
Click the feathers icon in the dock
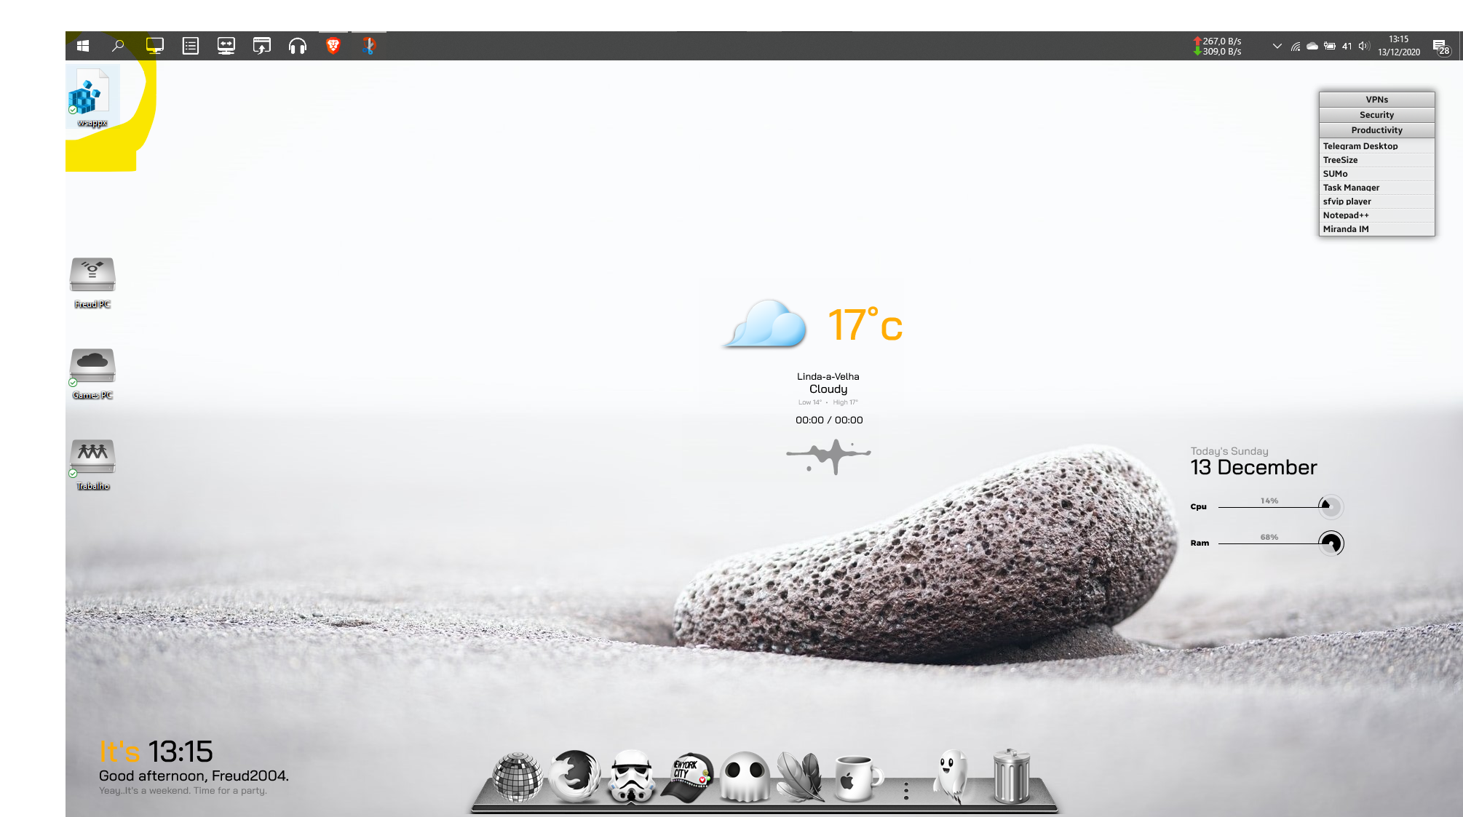coord(801,777)
